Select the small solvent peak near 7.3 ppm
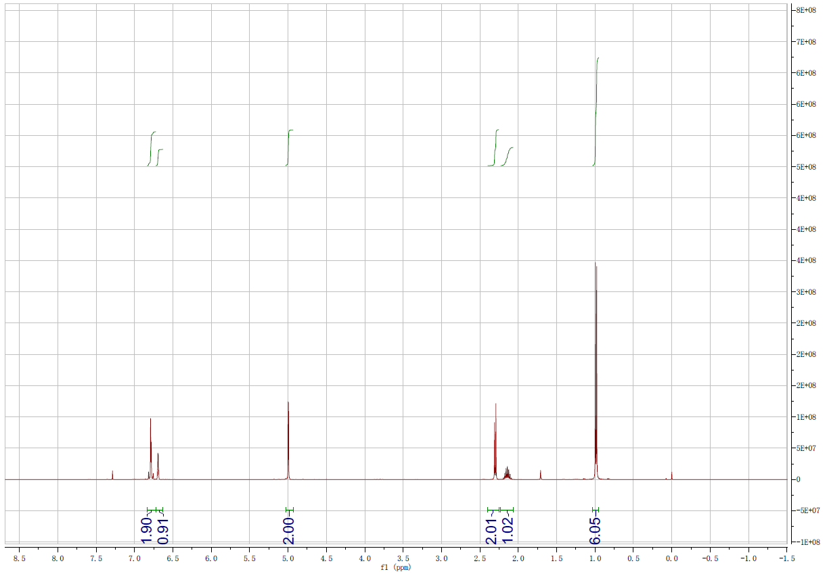Viewport: 827px width, 574px height. (112, 473)
